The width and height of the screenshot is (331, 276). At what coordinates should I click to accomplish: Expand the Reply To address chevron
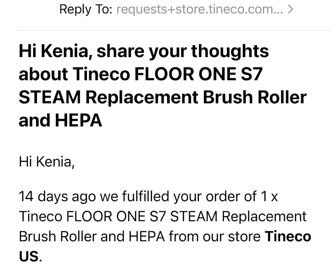click(x=290, y=10)
